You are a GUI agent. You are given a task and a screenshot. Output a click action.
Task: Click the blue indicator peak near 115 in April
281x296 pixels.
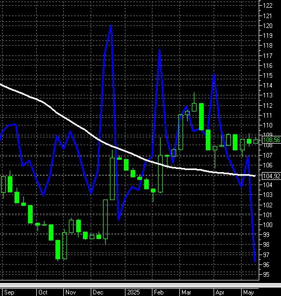click(214, 75)
